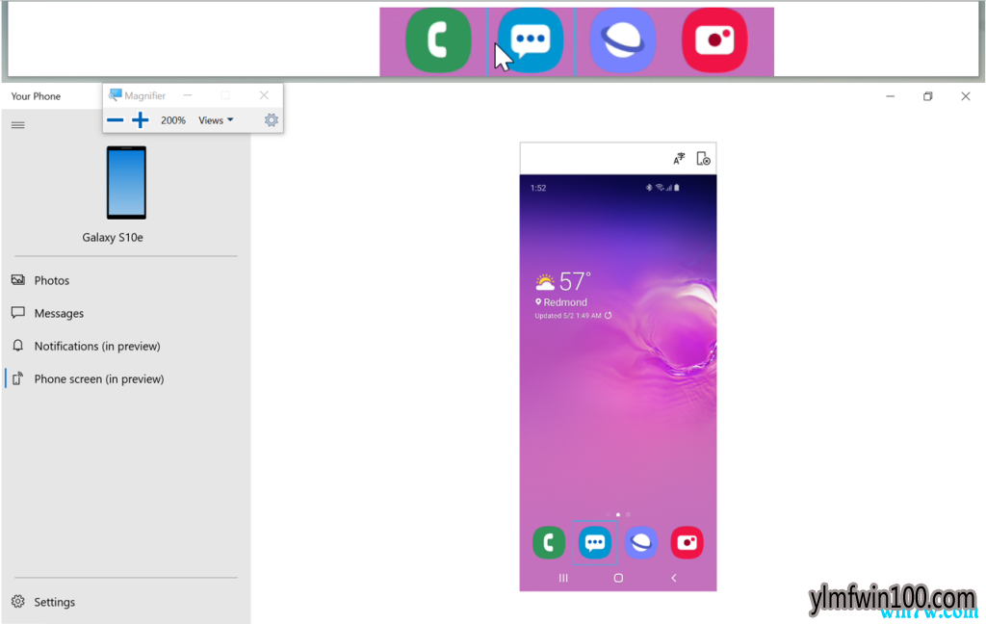Tap the phone battery status icon

coord(677,188)
